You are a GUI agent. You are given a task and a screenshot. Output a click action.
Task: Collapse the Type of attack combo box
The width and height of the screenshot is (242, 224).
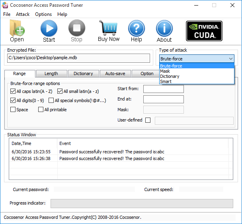click(x=231, y=59)
